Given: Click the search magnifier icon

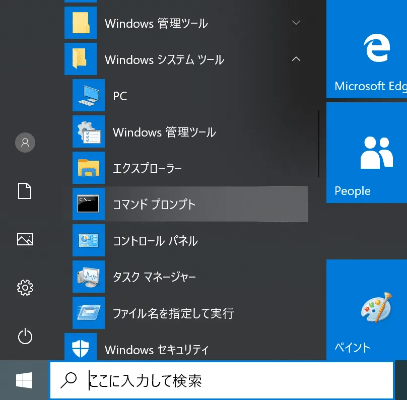Looking at the screenshot, I should click(x=69, y=380).
